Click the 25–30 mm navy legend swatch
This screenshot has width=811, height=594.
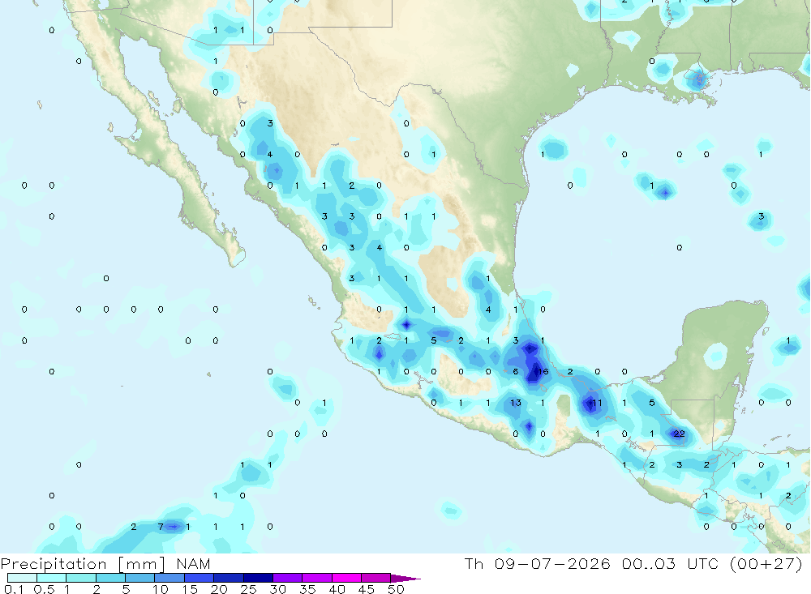point(258,578)
